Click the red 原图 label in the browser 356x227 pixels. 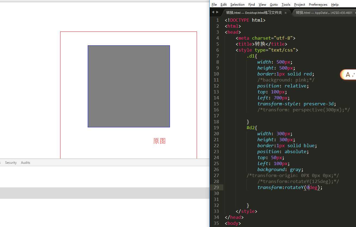(159, 141)
